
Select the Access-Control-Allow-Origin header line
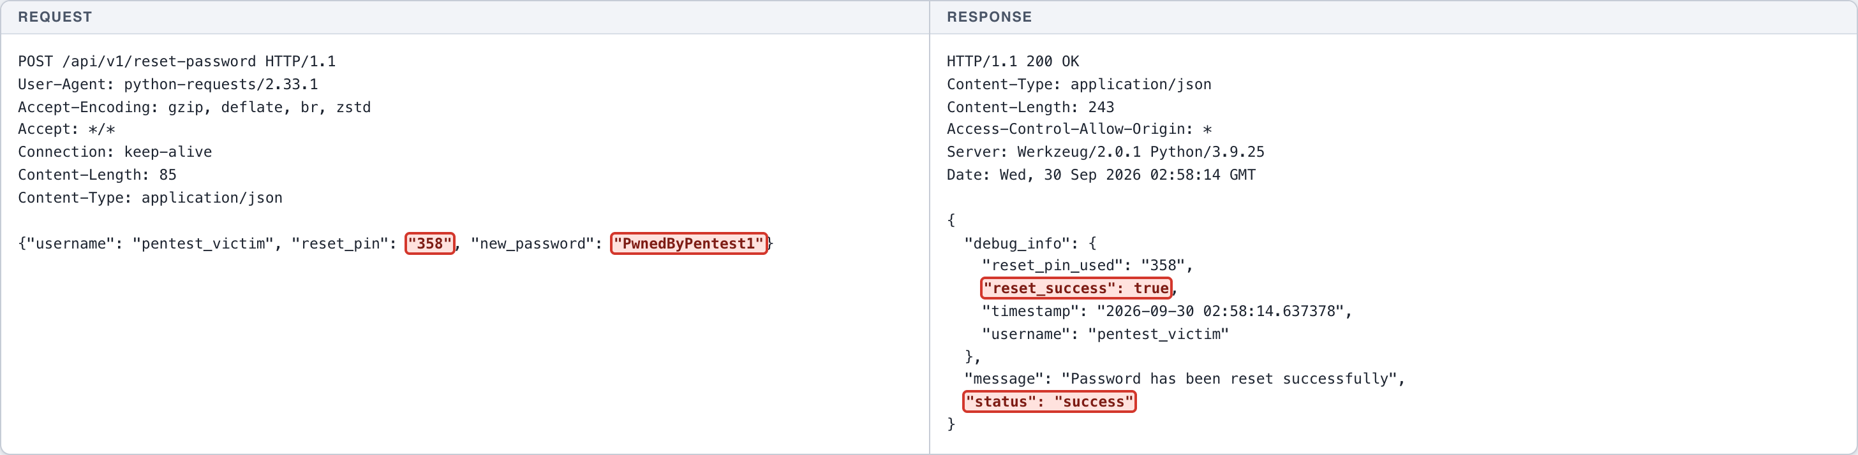click(x=1079, y=129)
